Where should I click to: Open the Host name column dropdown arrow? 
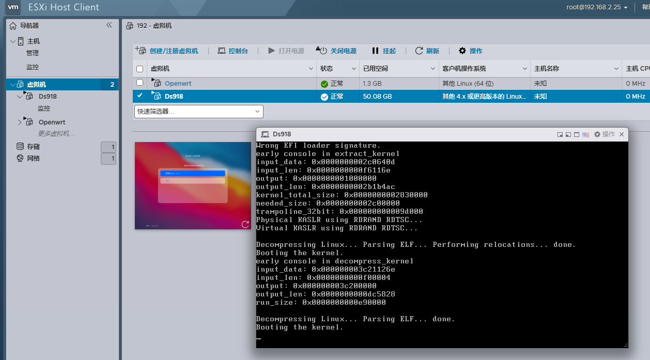616,69
